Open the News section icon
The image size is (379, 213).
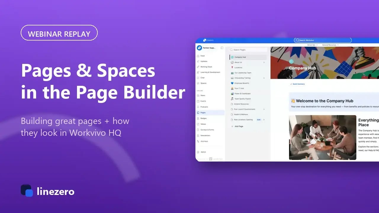click(198, 96)
